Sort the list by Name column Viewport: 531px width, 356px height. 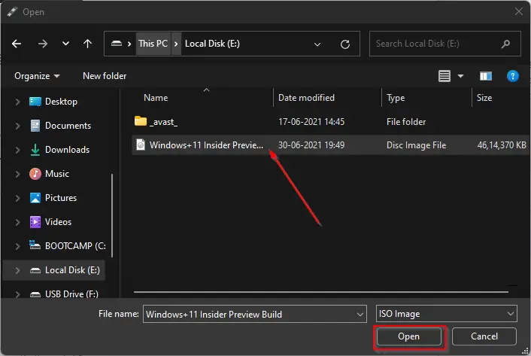[156, 98]
